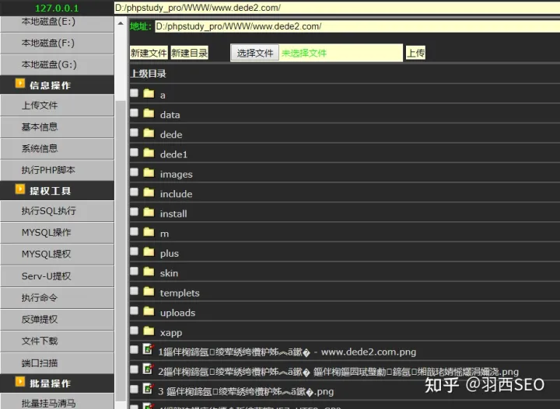Check the www.dede2.com.png file checkbox
This screenshot has width=560, height=409.
click(x=134, y=349)
